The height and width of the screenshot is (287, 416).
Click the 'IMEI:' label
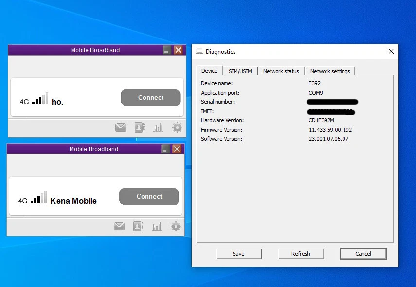207,112
